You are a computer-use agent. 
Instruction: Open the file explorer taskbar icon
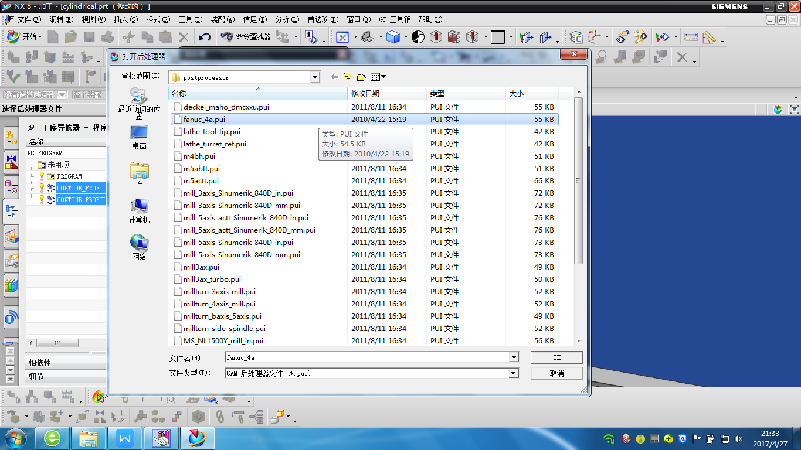click(89, 438)
